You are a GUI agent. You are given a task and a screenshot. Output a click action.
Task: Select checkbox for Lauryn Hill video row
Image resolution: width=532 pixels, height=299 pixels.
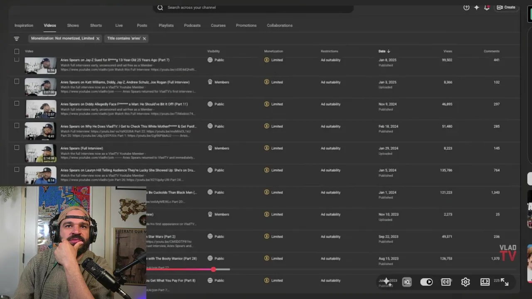click(x=17, y=169)
